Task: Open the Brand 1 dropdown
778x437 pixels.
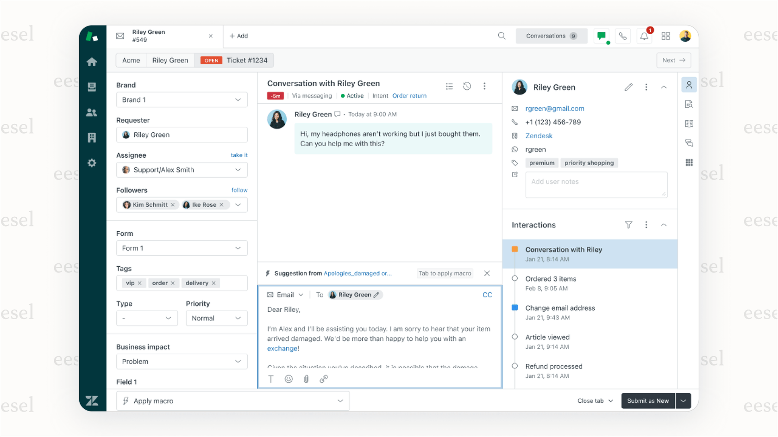Action: [182, 99]
